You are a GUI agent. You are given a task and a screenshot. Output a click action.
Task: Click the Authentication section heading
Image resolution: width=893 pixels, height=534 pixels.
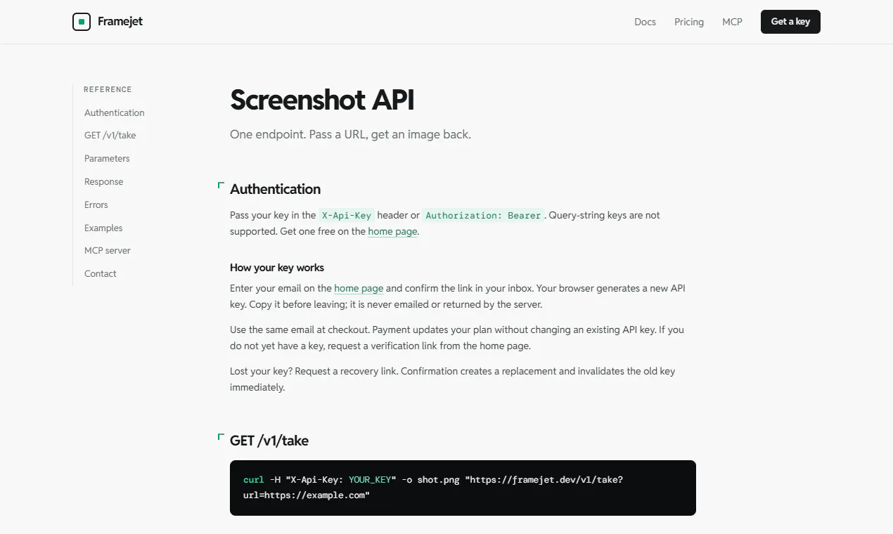click(275, 189)
